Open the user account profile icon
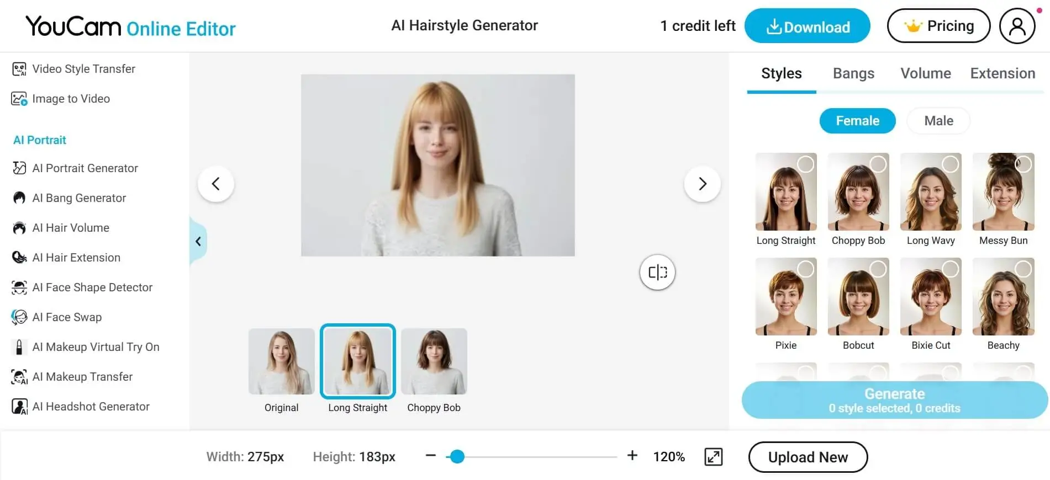 click(x=1017, y=26)
